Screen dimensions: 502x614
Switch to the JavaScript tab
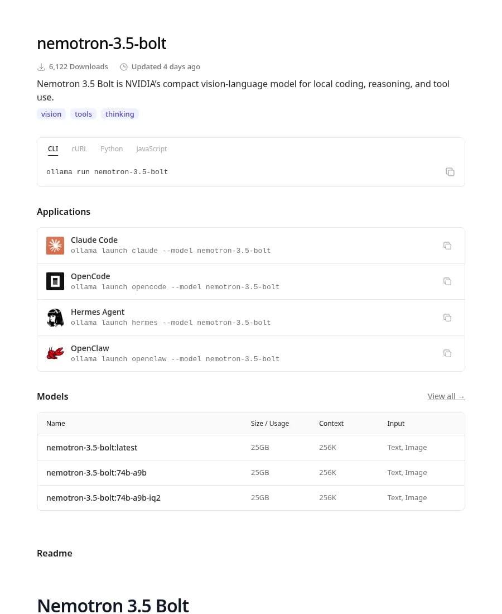(x=151, y=149)
